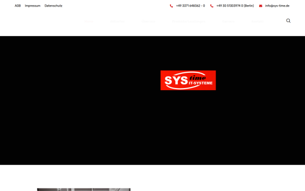Click the SYS time IT-Systeme logo
The height and width of the screenshot is (191, 305).
pyautogui.click(x=188, y=80)
